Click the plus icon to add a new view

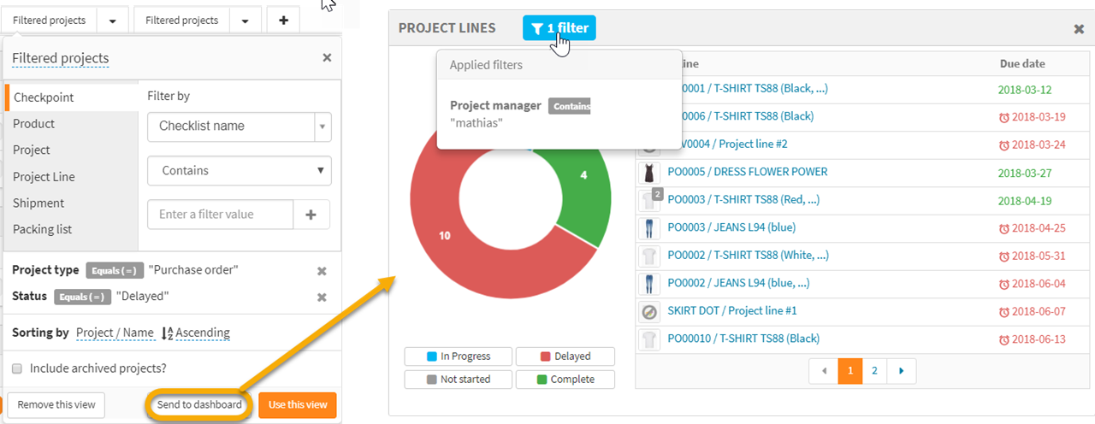[x=283, y=20]
